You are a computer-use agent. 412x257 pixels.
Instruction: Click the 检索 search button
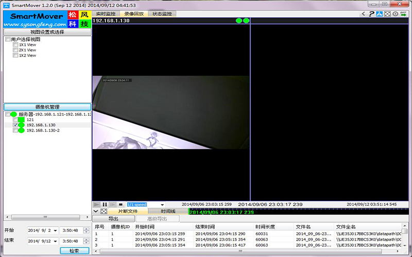(74, 251)
